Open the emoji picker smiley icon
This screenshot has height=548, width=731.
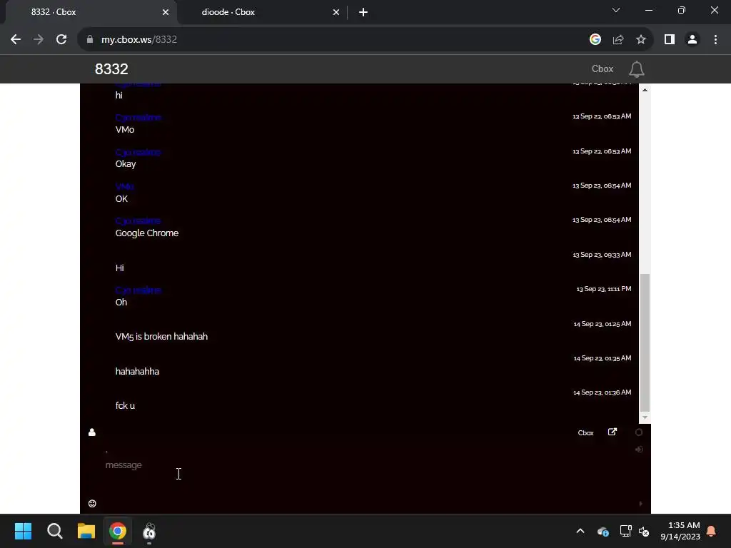click(x=92, y=503)
